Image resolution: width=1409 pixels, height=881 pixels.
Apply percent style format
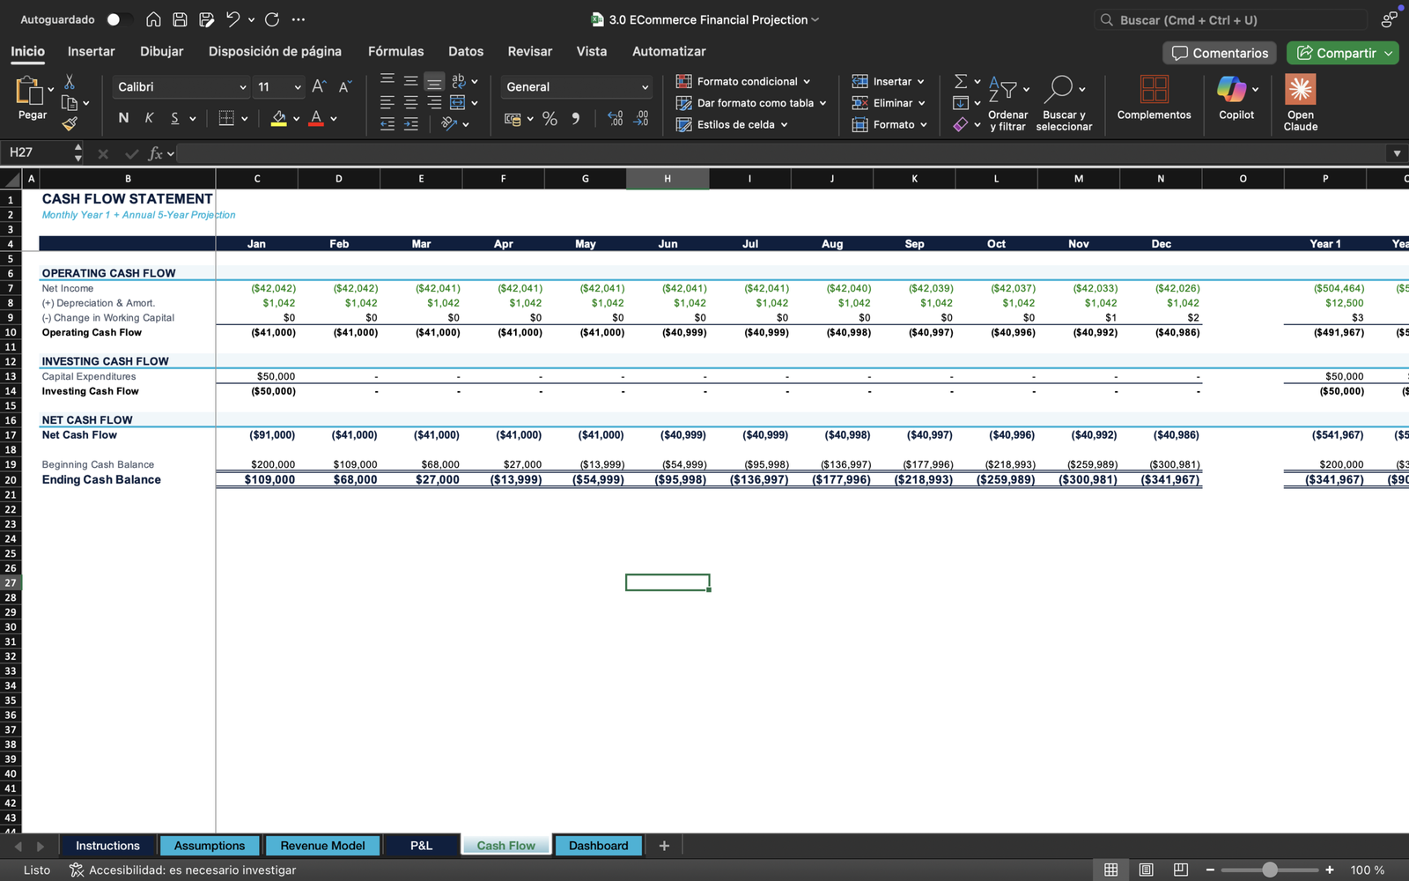550,119
